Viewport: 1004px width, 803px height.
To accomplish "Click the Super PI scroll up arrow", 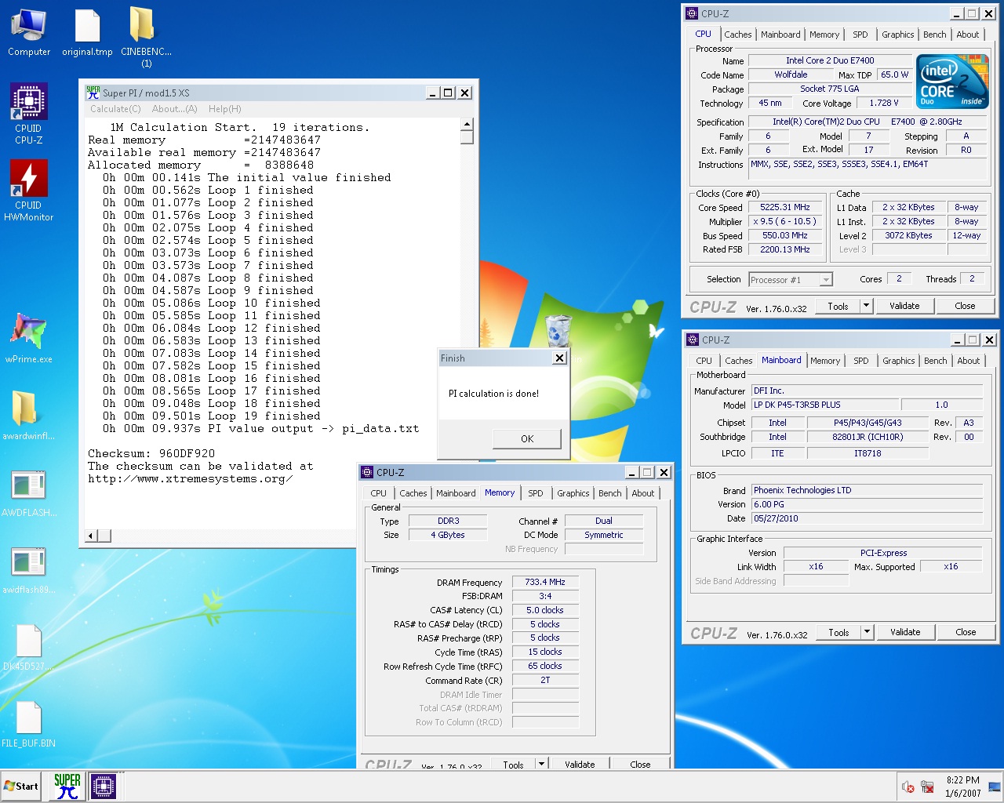I will pyautogui.click(x=467, y=124).
